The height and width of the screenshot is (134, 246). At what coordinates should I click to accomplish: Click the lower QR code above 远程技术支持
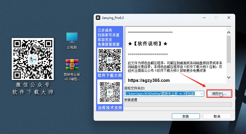pyautogui.click(x=110, y=92)
